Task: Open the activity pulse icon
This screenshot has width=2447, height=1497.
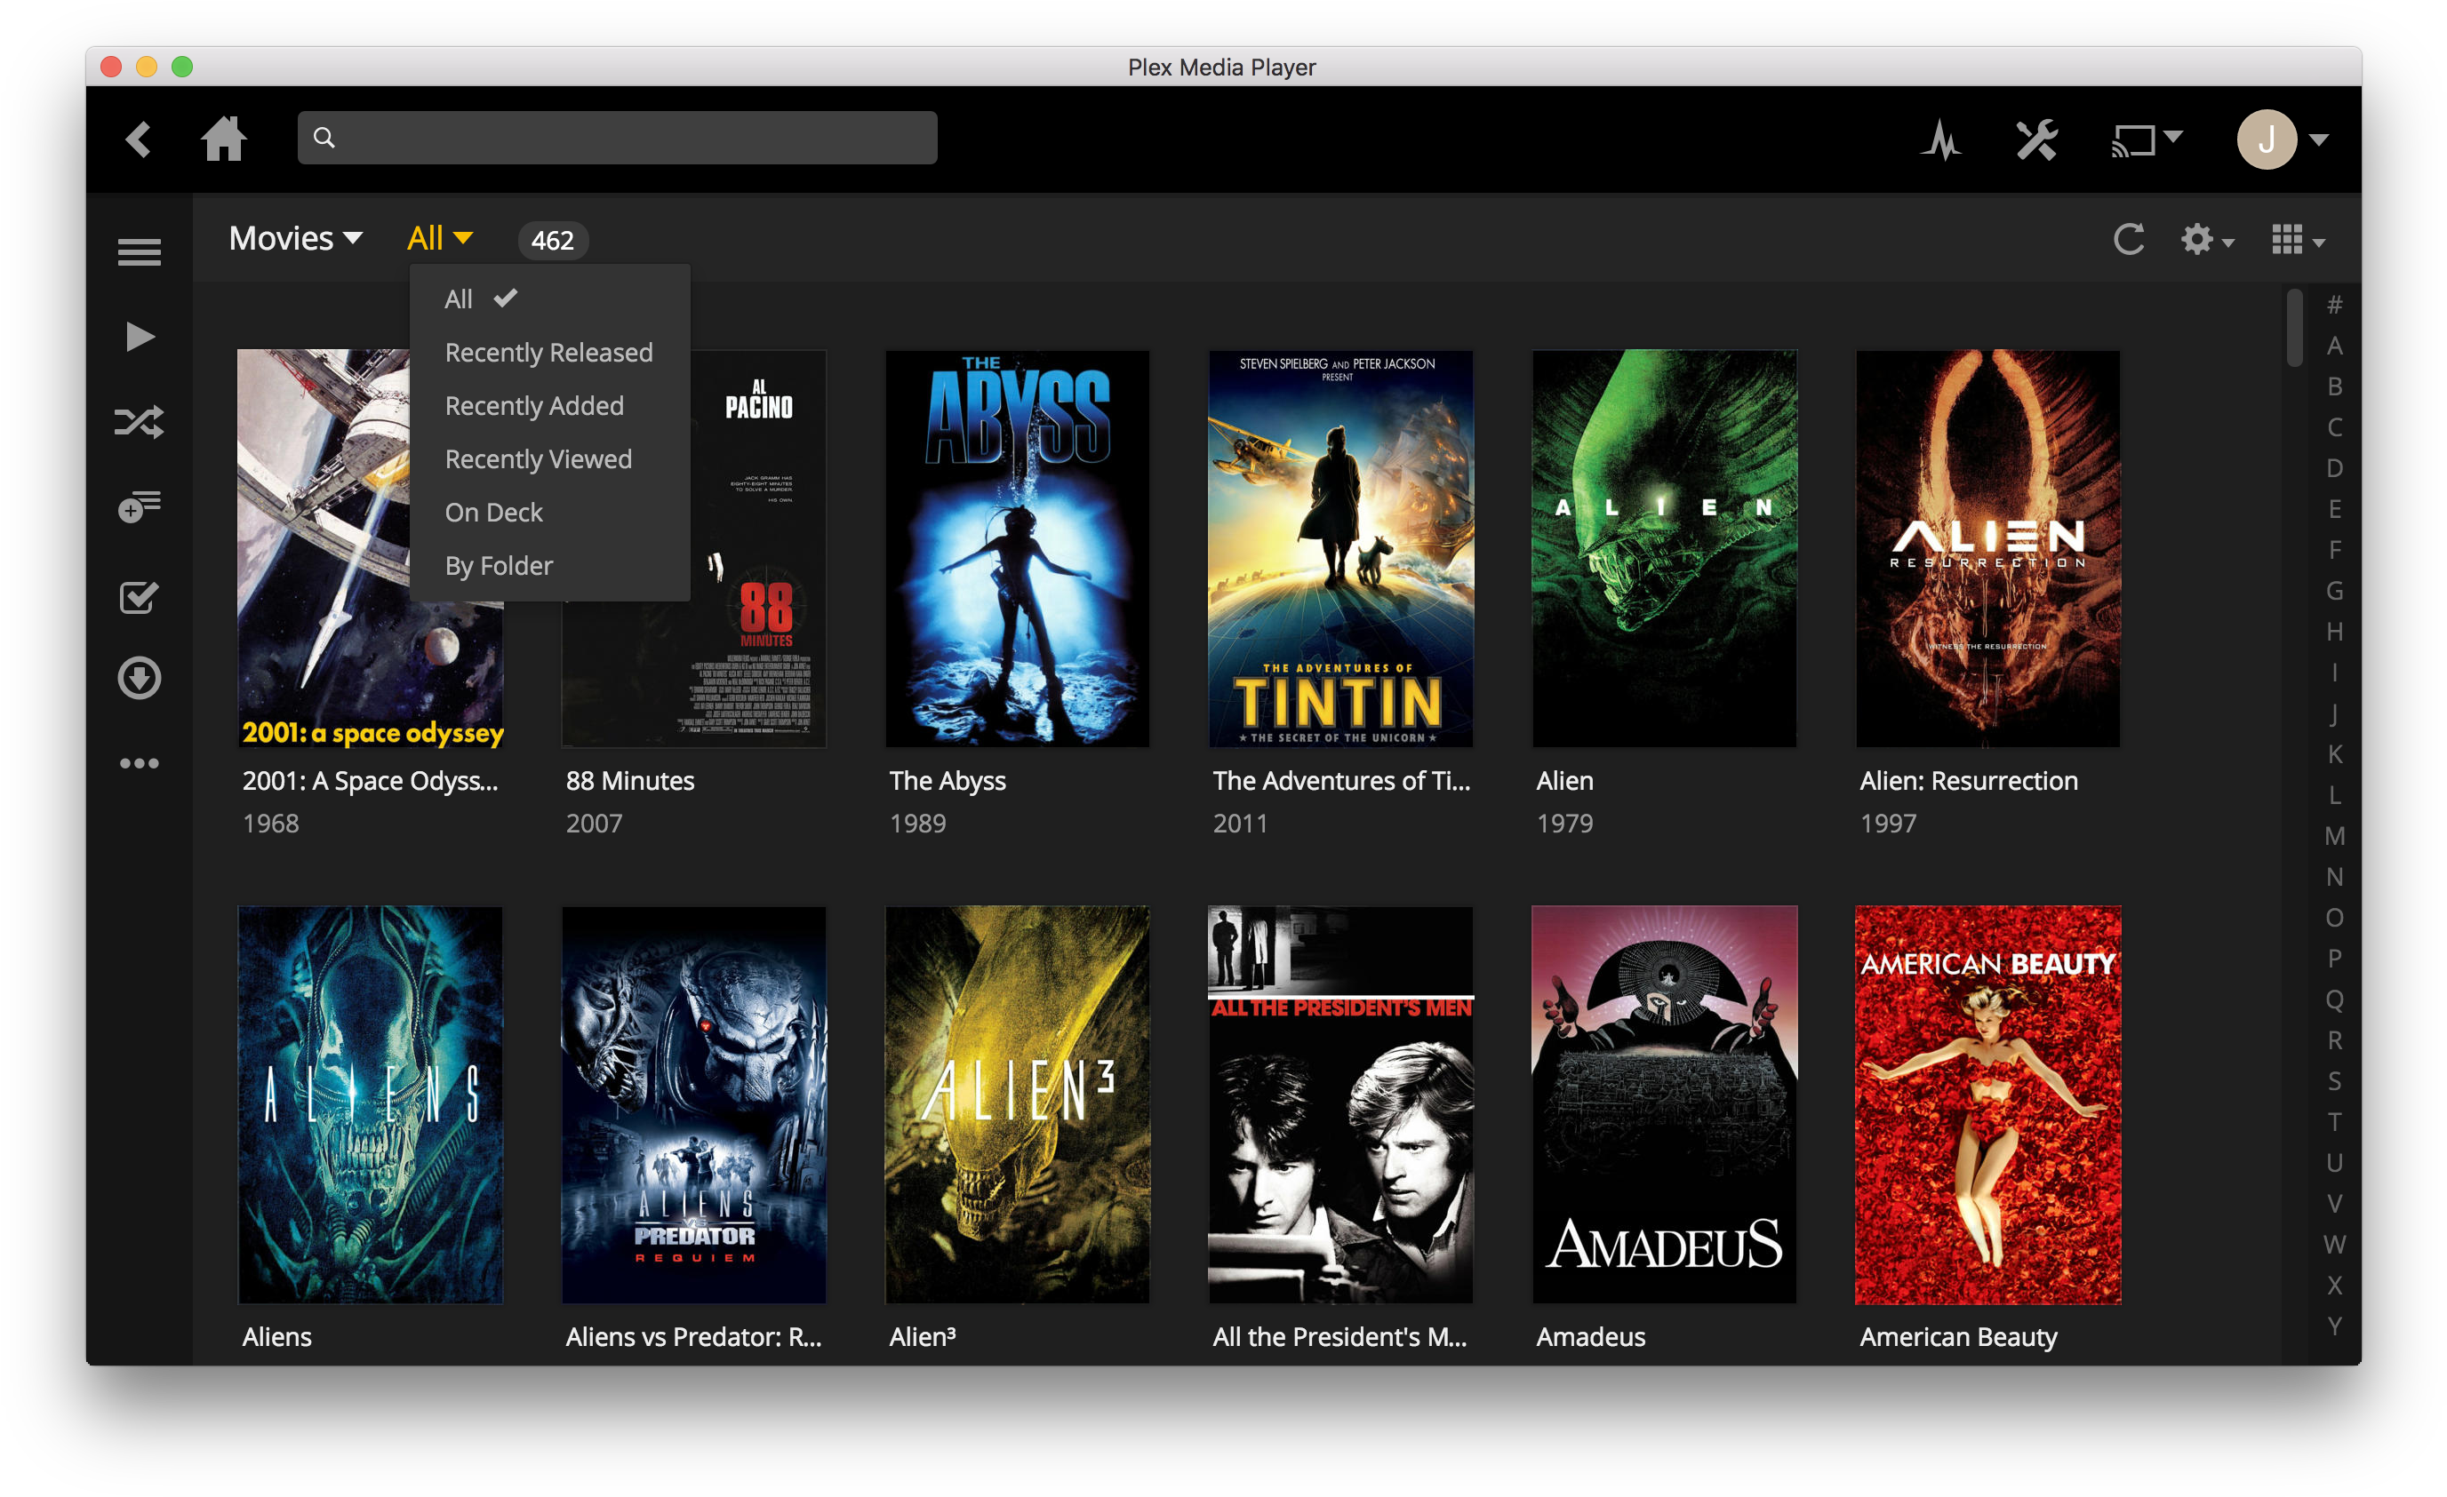Action: pyautogui.click(x=1941, y=140)
